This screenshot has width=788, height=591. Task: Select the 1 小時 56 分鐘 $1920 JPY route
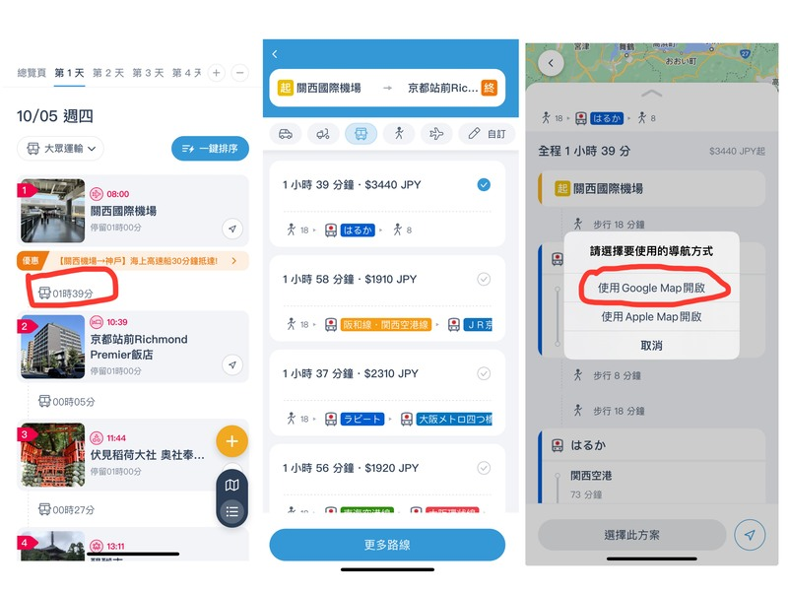(x=387, y=479)
